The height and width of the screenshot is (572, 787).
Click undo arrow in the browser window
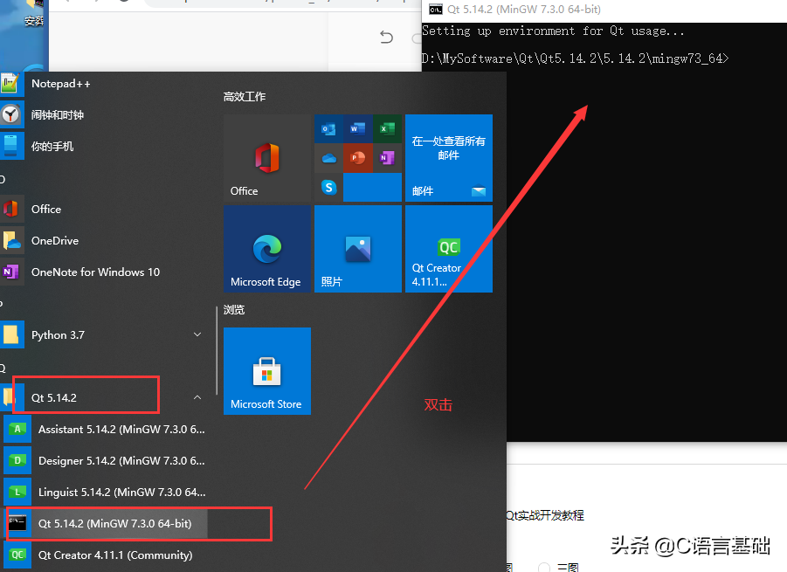click(x=386, y=38)
